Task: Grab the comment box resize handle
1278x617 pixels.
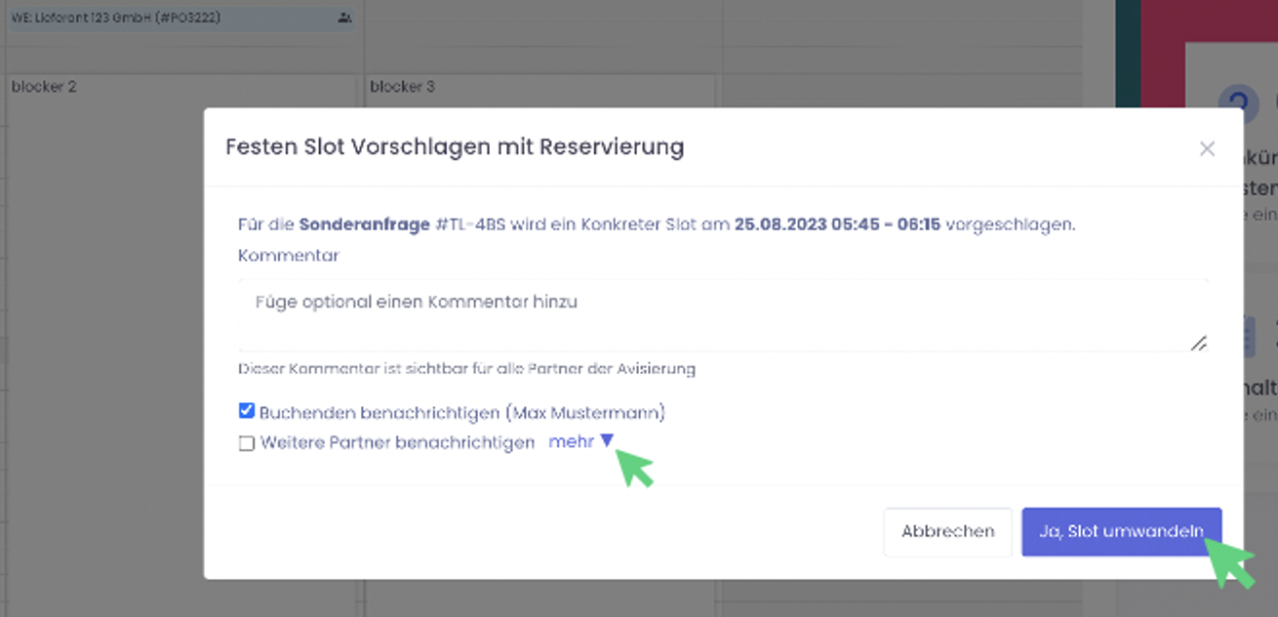Action: (1198, 343)
